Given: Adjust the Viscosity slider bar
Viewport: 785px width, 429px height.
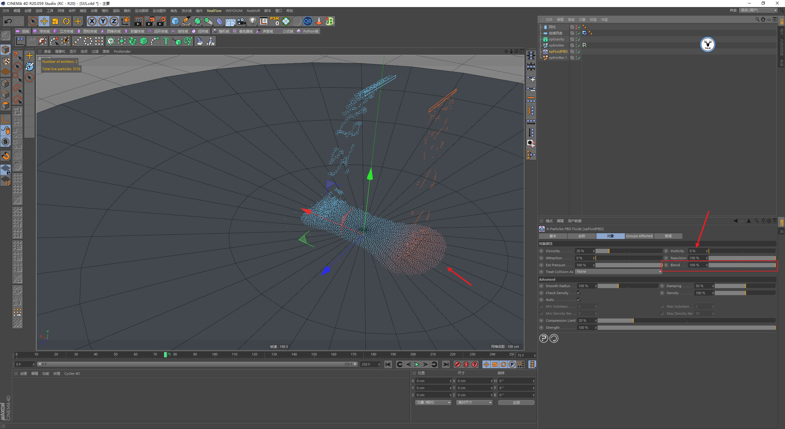Looking at the screenshot, I should click(629, 251).
